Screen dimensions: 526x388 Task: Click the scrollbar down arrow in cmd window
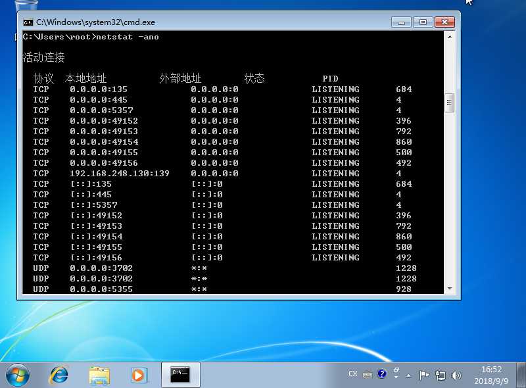click(450, 288)
